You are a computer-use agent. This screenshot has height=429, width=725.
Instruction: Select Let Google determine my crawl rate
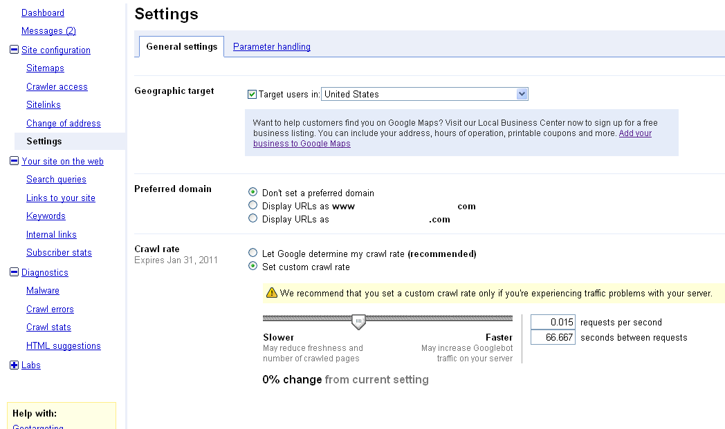(x=253, y=254)
